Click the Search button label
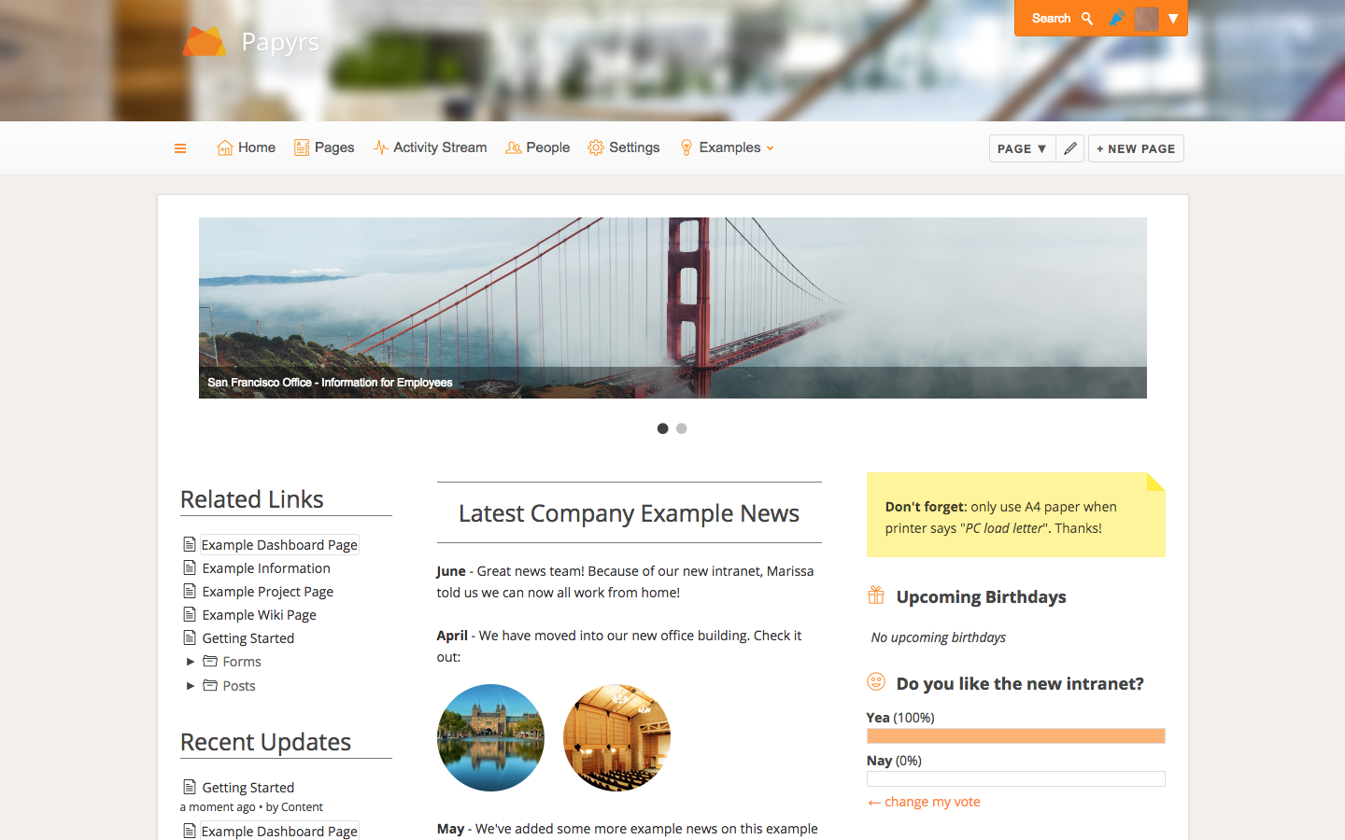 [1051, 19]
